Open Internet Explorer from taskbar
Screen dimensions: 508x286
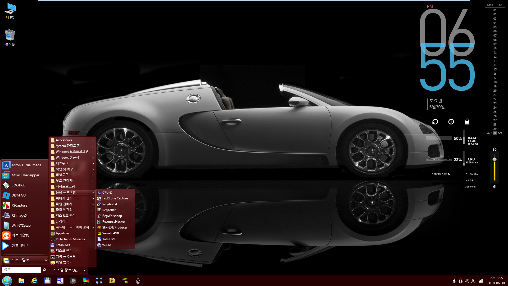click(34, 281)
